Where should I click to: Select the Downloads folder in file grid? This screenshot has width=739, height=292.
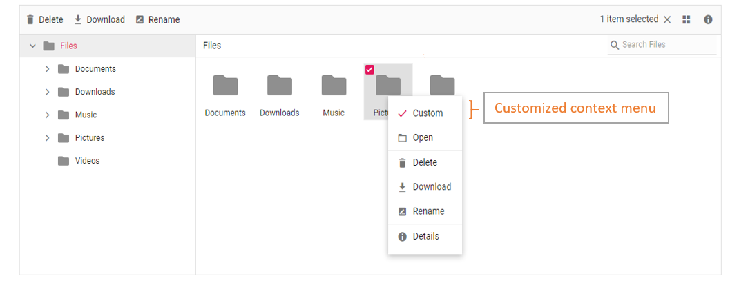(x=279, y=86)
